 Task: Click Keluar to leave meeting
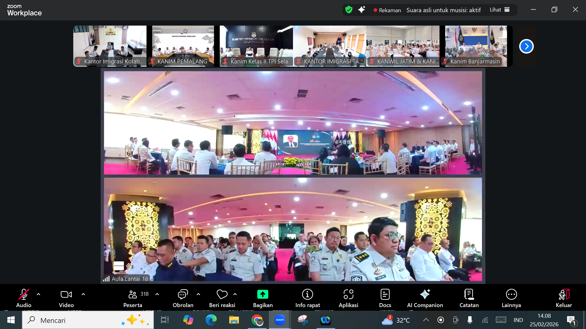click(x=564, y=298)
